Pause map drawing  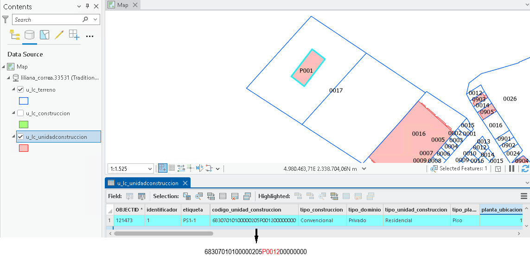[x=512, y=168]
